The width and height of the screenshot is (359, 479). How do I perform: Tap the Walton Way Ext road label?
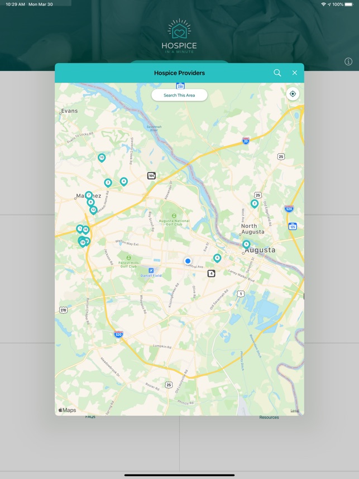pyautogui.click(x=127, y=243)
